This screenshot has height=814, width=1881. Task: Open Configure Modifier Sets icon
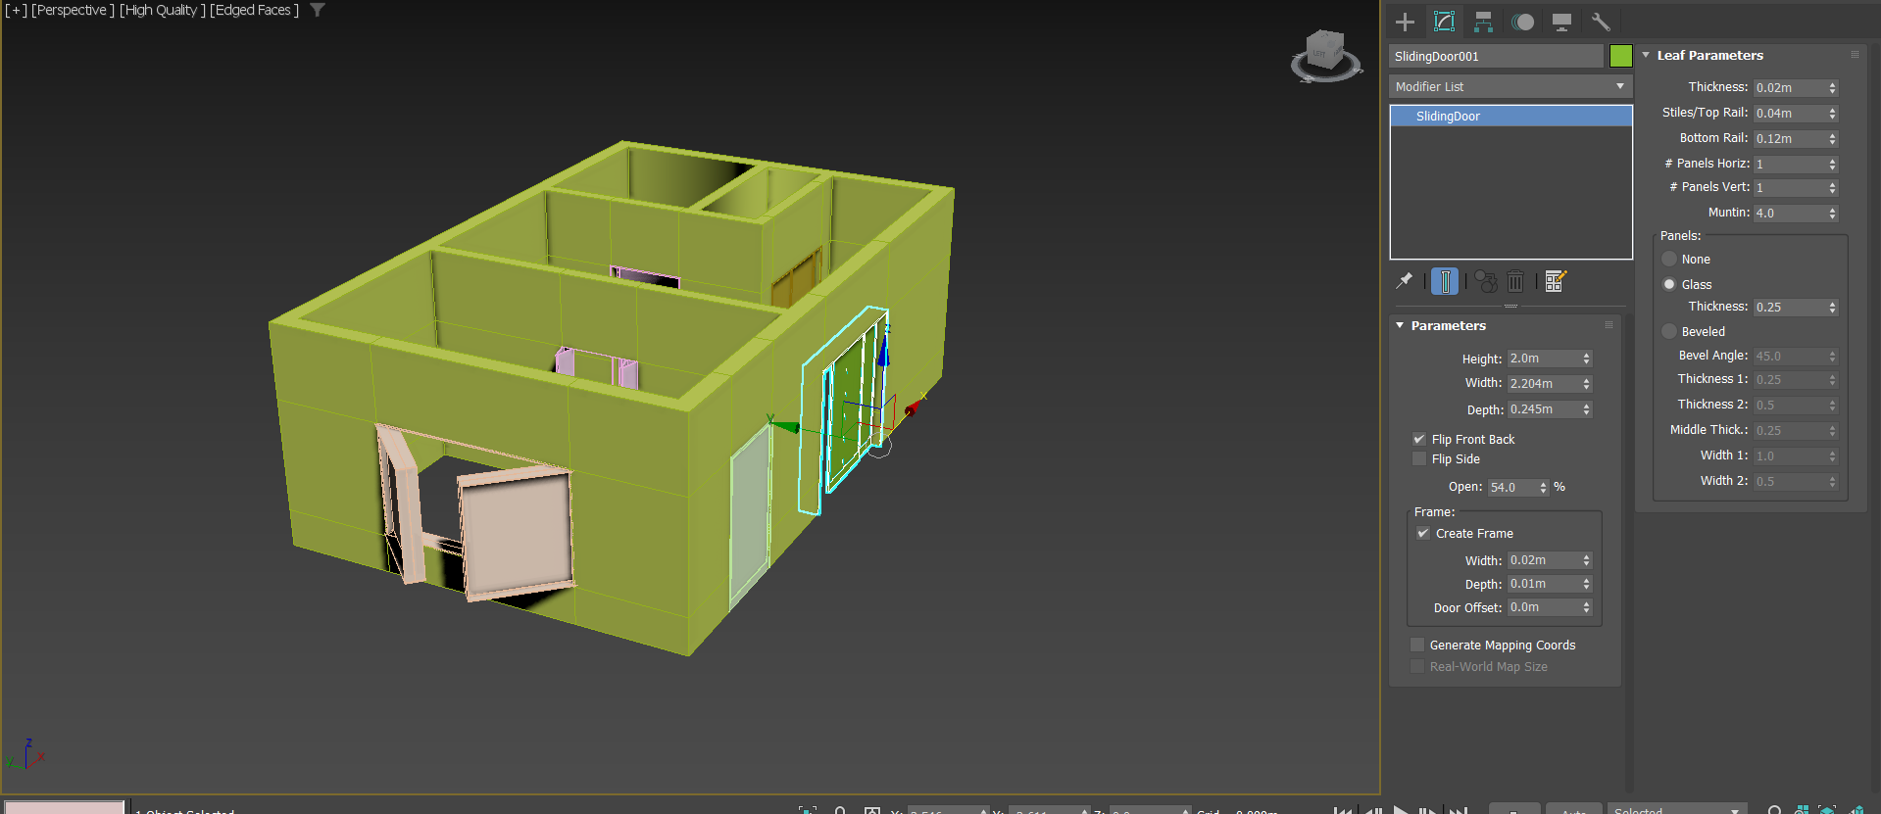(x=1556, y=281)
